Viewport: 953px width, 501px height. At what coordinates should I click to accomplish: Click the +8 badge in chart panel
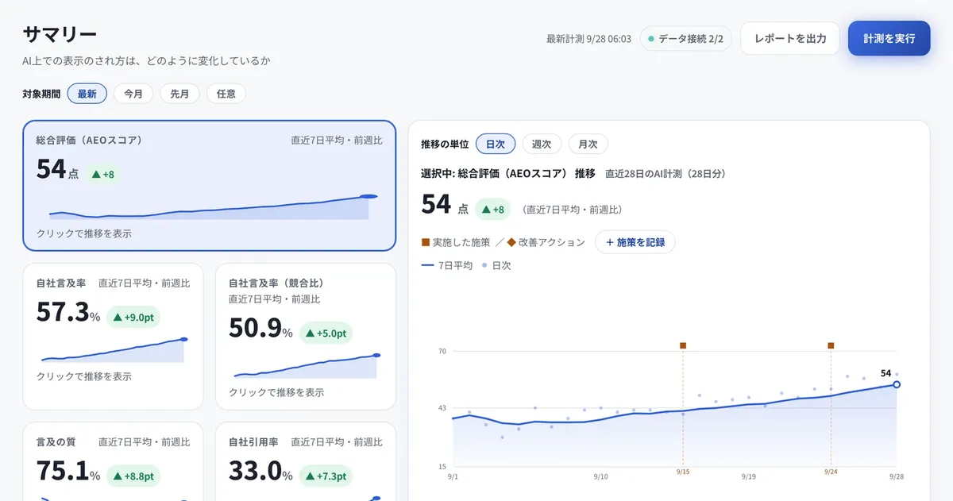(495, 210)
